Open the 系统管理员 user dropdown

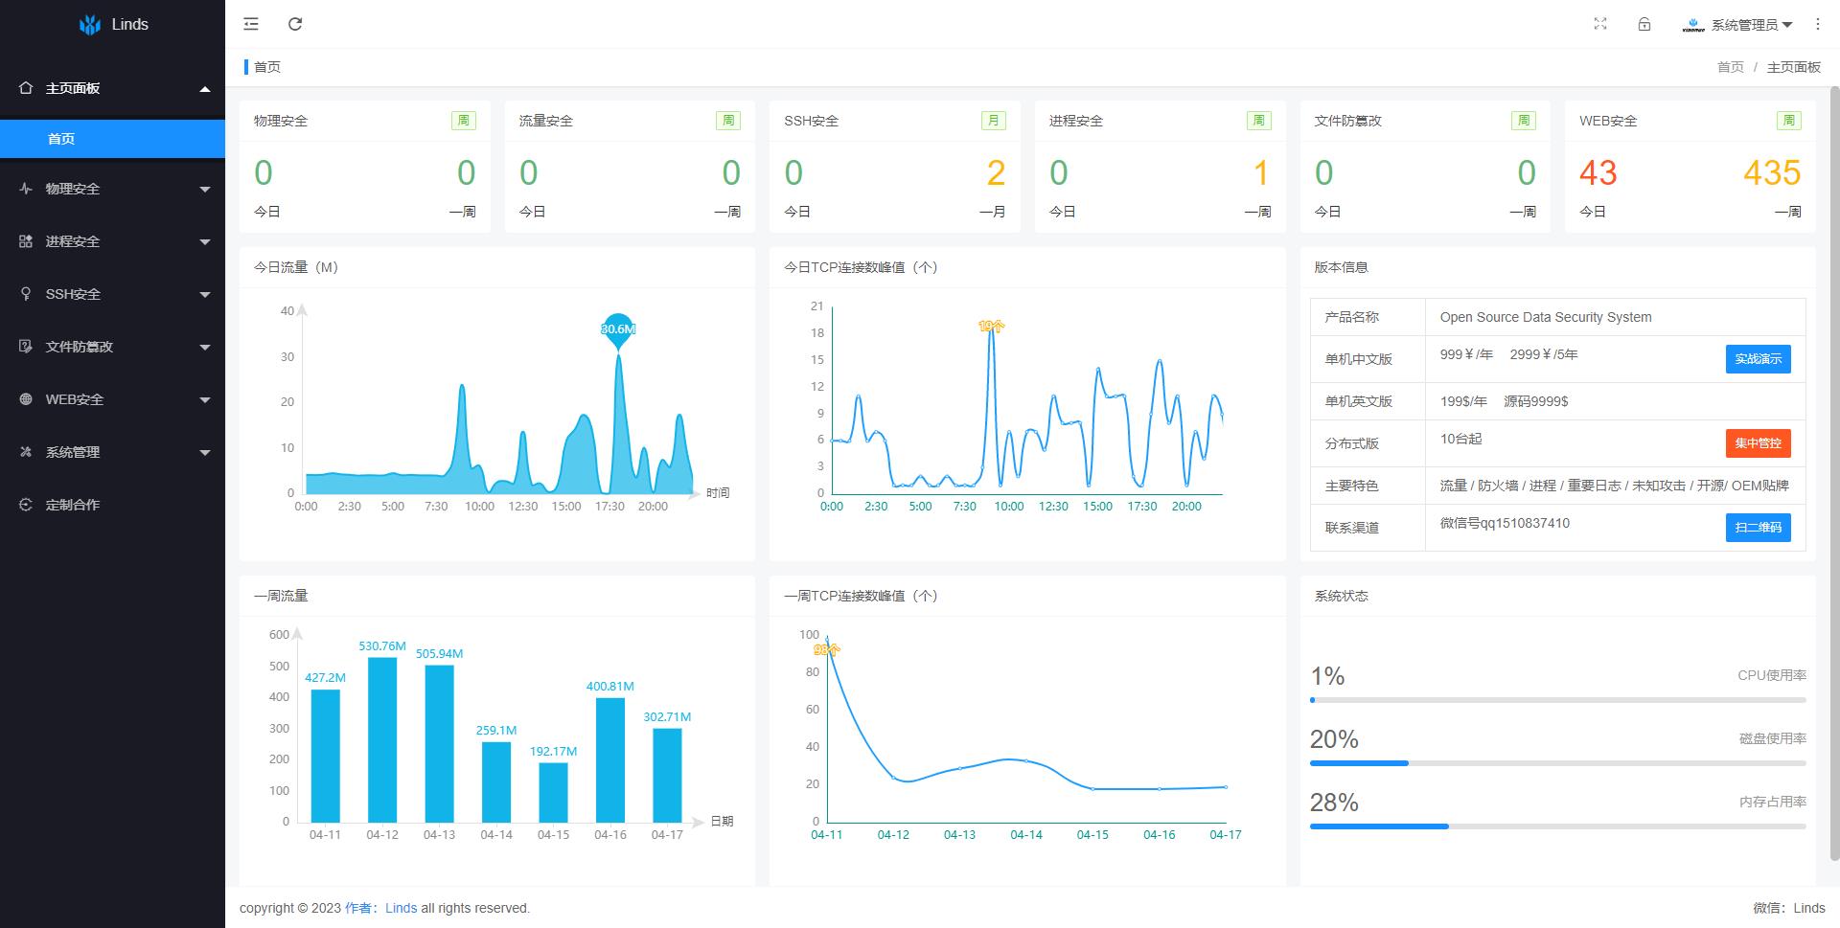point(1738,25)
